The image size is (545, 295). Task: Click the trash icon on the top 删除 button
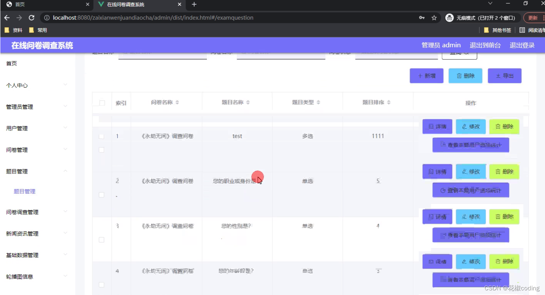pos(459,75)
